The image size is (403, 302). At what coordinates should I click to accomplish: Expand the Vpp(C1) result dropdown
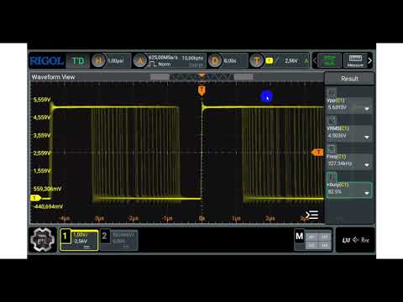pyautogui.click(x=367, y=109)
